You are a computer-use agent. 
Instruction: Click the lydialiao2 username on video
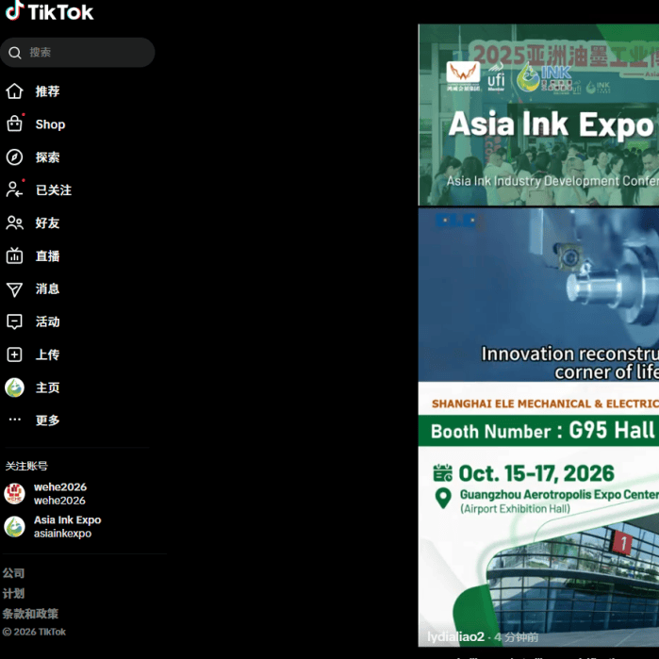[x=455, y=637]
